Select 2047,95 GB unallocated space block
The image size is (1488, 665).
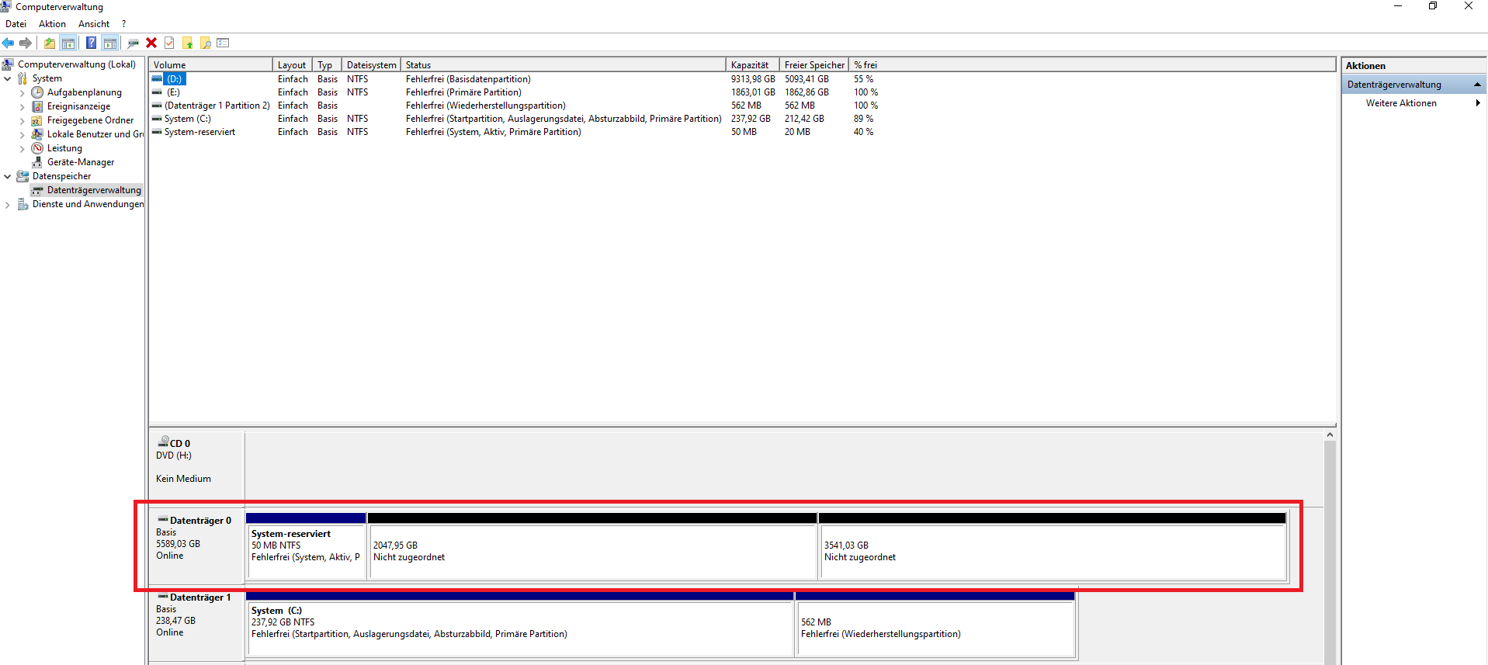pos(592,546)
